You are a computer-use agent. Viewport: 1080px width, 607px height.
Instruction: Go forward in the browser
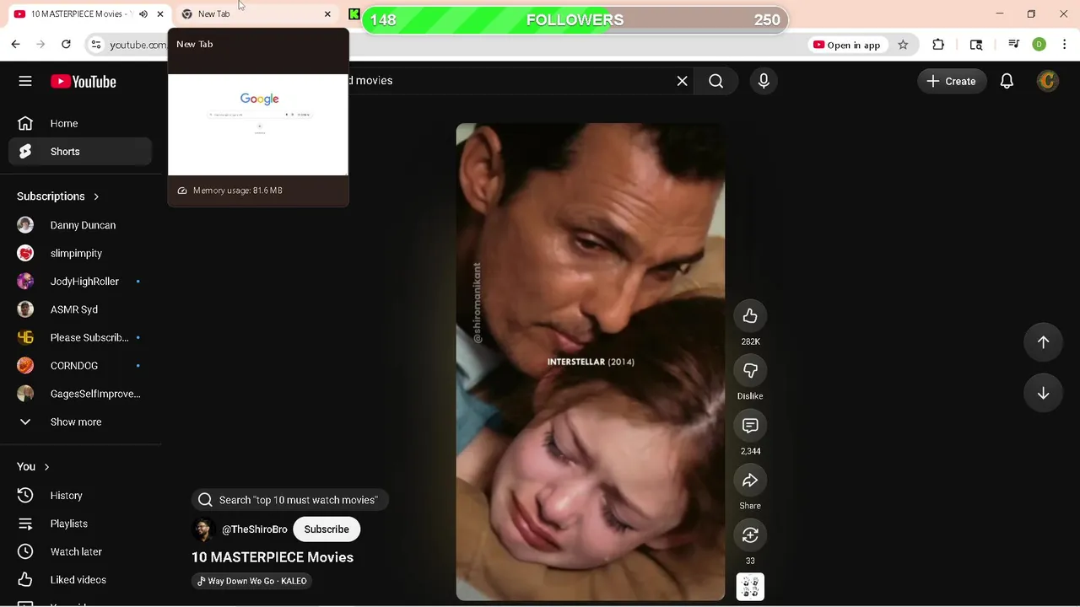coord(40,45)
